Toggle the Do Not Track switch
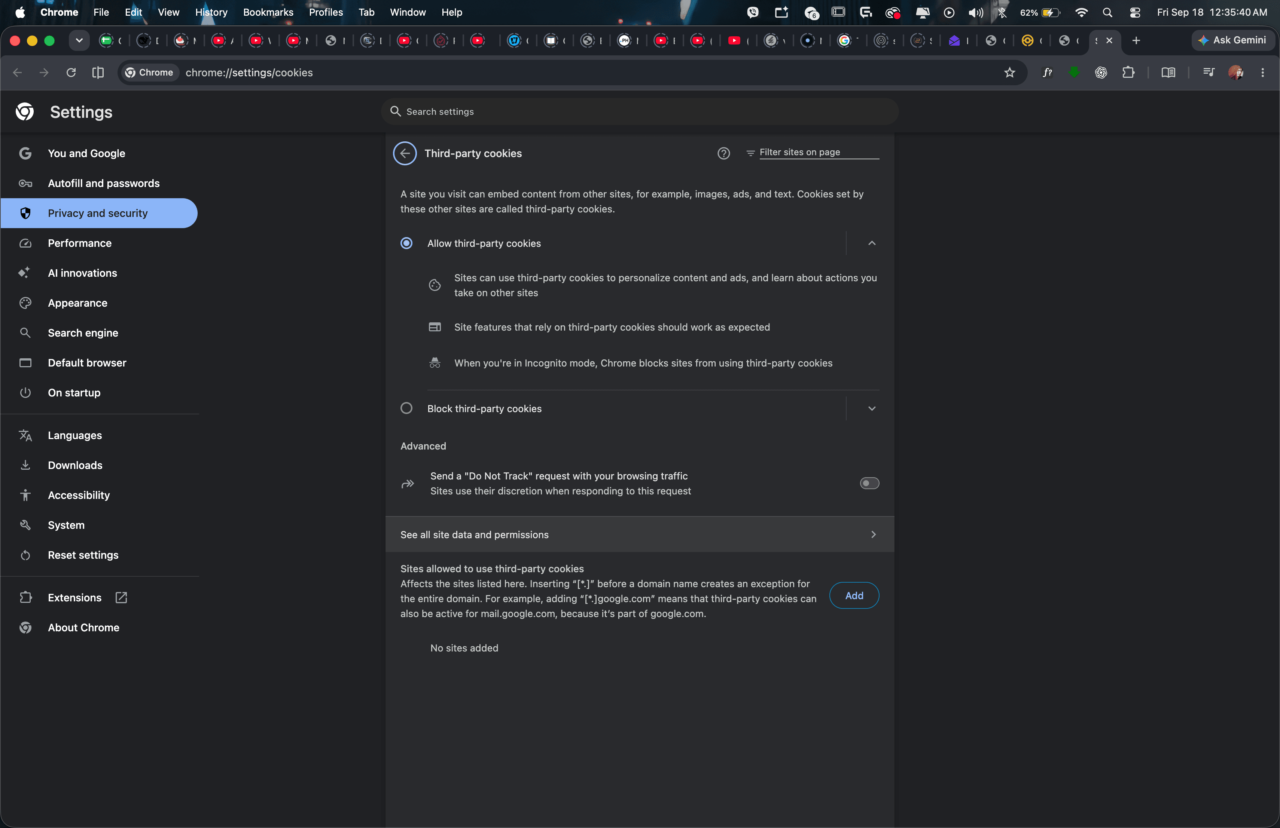 pyautogui.click(x=870, y=484)
